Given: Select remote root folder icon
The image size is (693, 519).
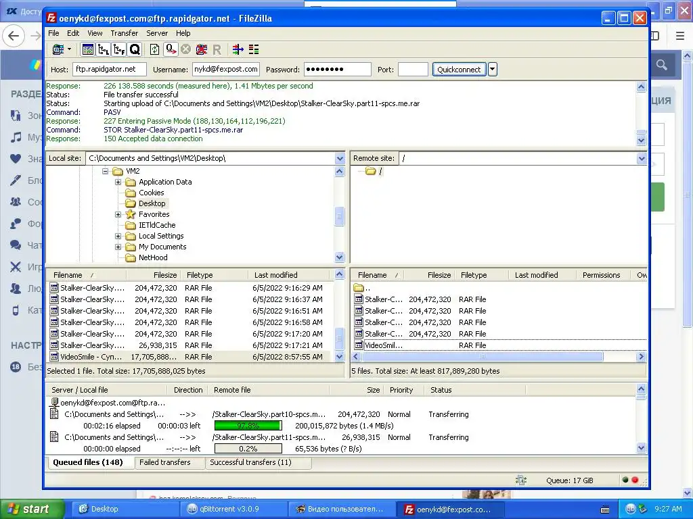Looking at the screenshot, I should coord(370,171).
